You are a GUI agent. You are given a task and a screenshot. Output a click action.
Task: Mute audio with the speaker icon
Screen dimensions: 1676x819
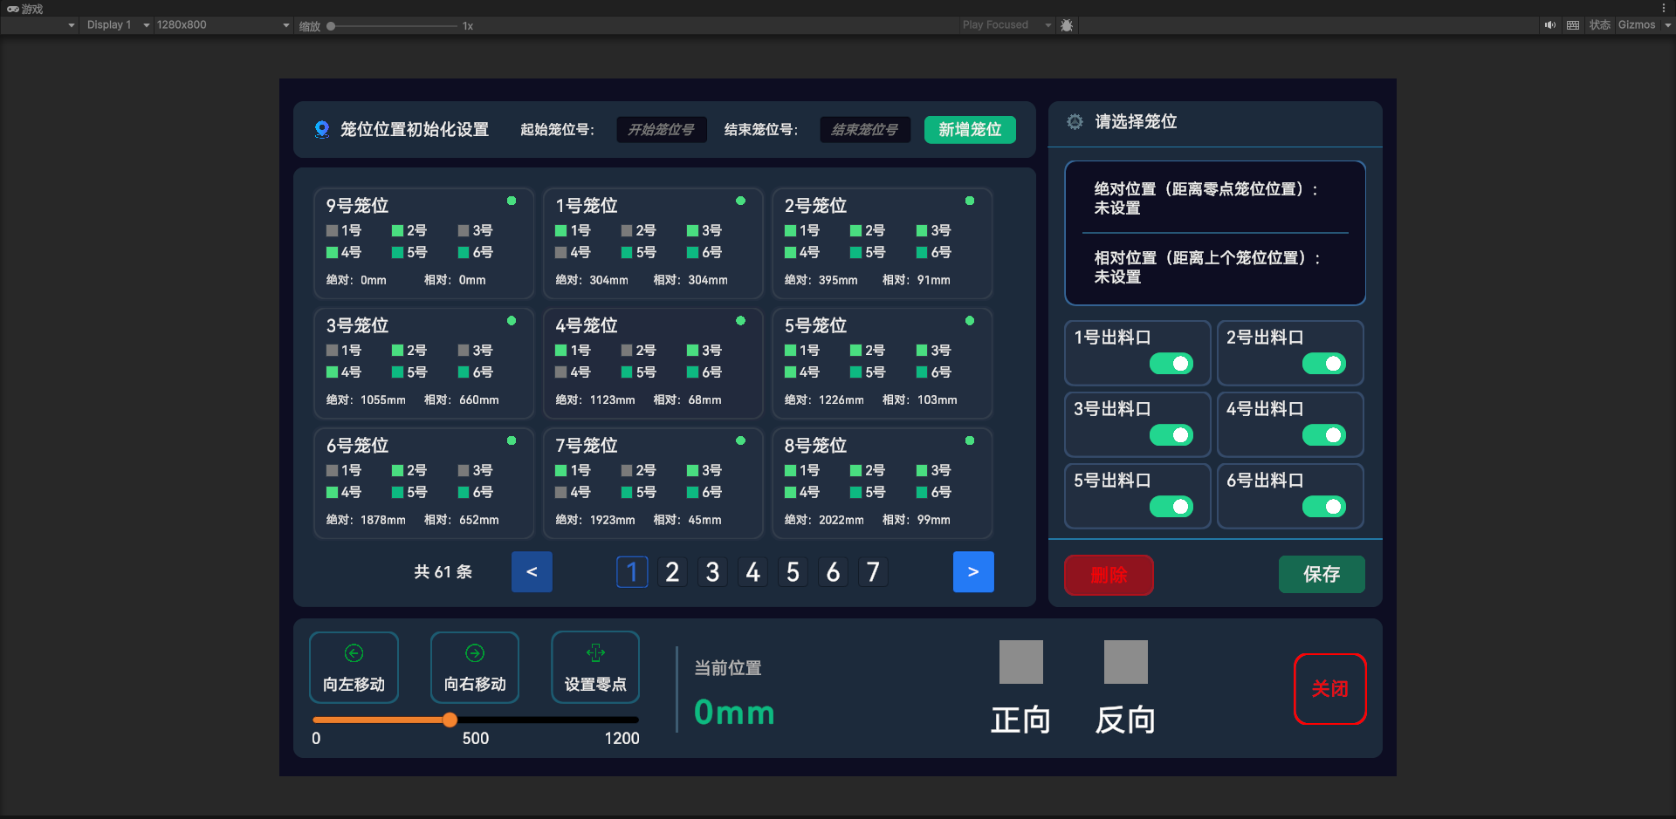(1549, 25)
